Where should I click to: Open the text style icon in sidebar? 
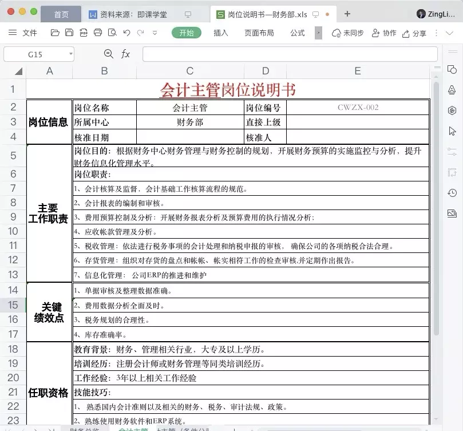point(452,90)
